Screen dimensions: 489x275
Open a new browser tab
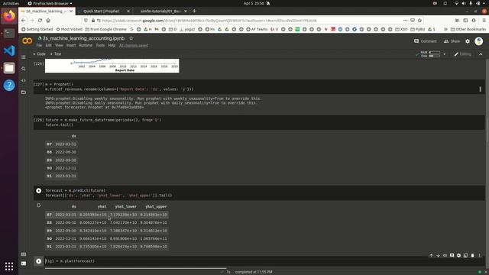coord(194,11)
